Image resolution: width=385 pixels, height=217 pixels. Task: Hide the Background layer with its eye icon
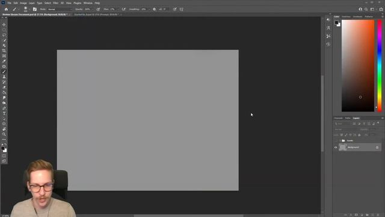[336, 147]
